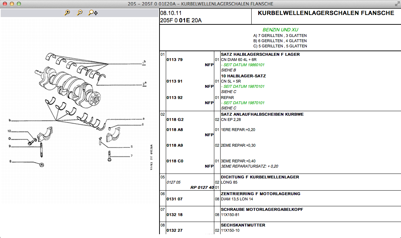Viewport: 401px width, 238px height.
Task: Choose part number 0132 18
Action: click(174, 215)
